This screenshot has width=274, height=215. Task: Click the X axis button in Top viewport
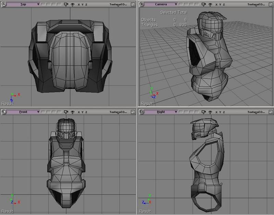(x=79, y=4)
